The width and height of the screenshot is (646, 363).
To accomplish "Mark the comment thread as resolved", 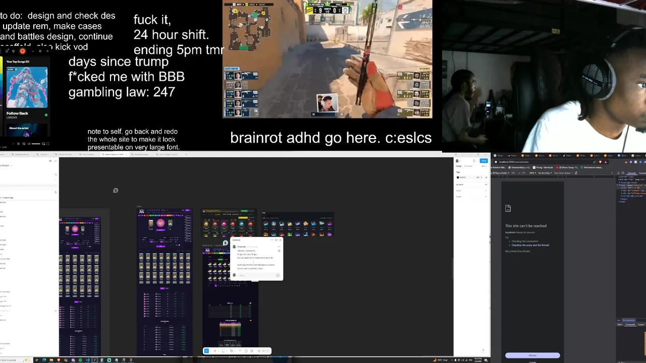I will [276, 240].
